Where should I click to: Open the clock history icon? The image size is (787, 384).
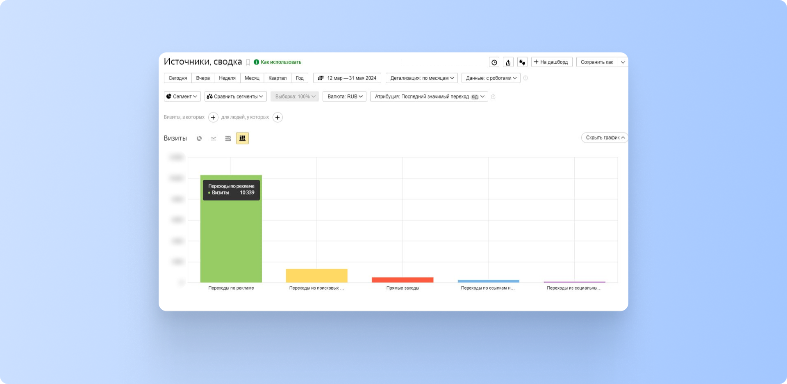(x=494, y=62)
